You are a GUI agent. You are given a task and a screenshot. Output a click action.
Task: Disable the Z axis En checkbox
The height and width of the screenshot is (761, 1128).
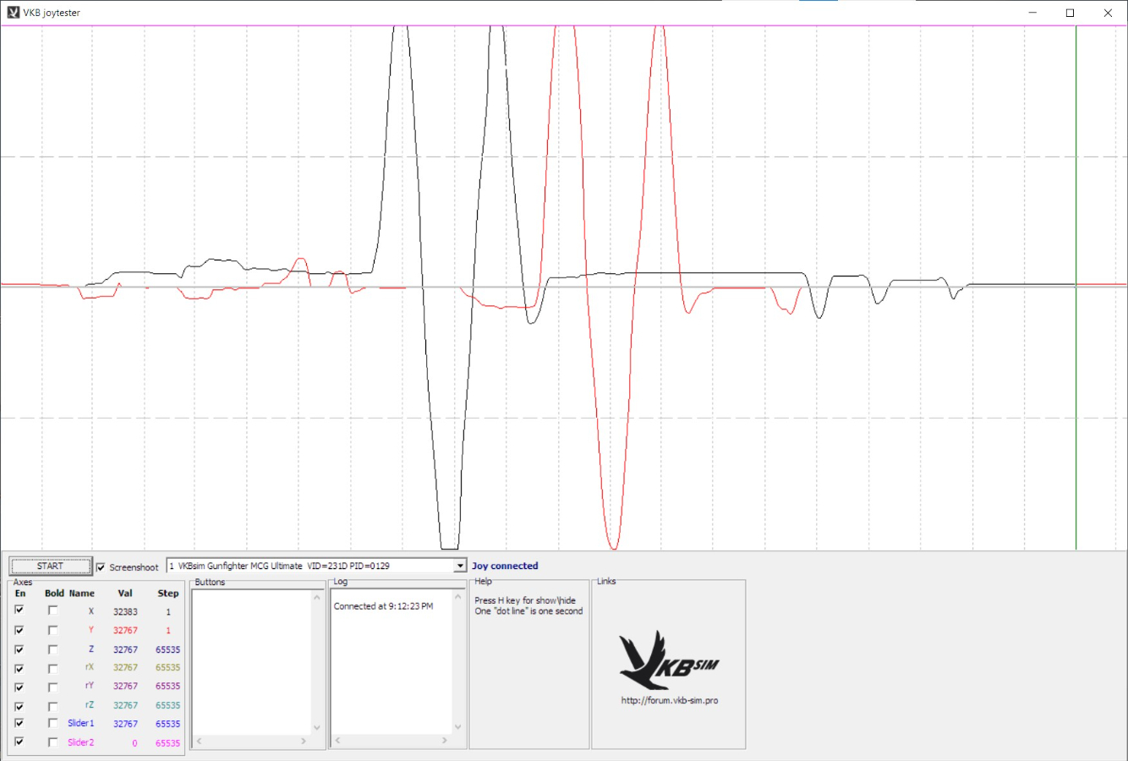pos(19,649)
